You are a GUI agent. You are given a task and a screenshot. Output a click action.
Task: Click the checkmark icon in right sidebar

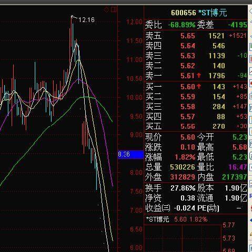pos(251,184)
